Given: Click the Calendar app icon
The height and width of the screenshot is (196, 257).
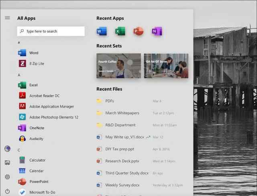Looking at the screenshot, I should [x=22, y=171].
